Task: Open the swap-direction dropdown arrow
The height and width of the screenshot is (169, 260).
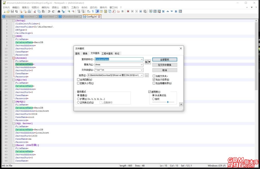Action: [x=149, y=62]
